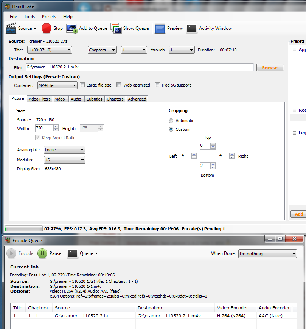Increase the Width value with up arrow

56,127
